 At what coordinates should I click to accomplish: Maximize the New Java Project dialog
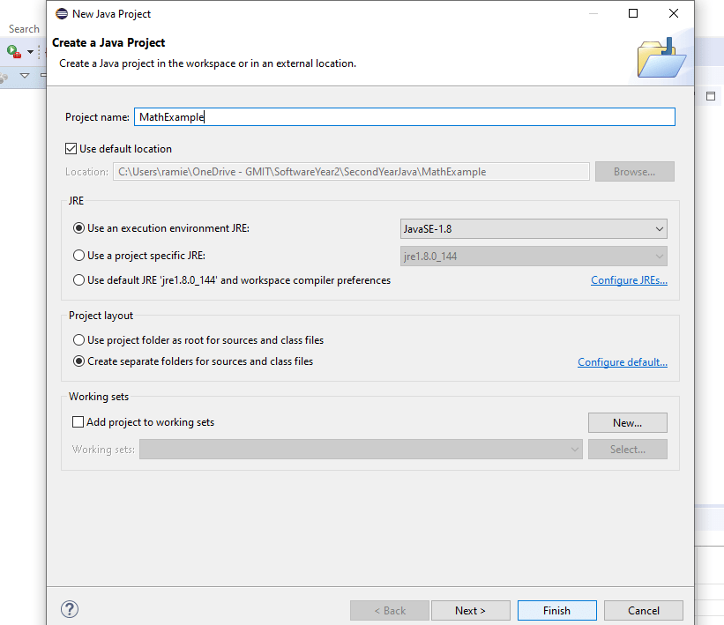coord(632,13)
